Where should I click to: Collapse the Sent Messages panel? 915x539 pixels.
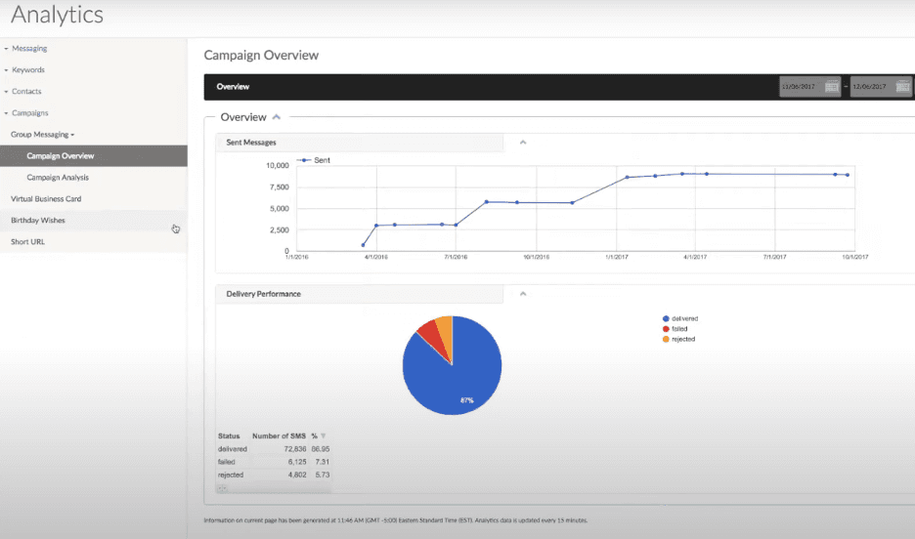[x=523, y=143]
